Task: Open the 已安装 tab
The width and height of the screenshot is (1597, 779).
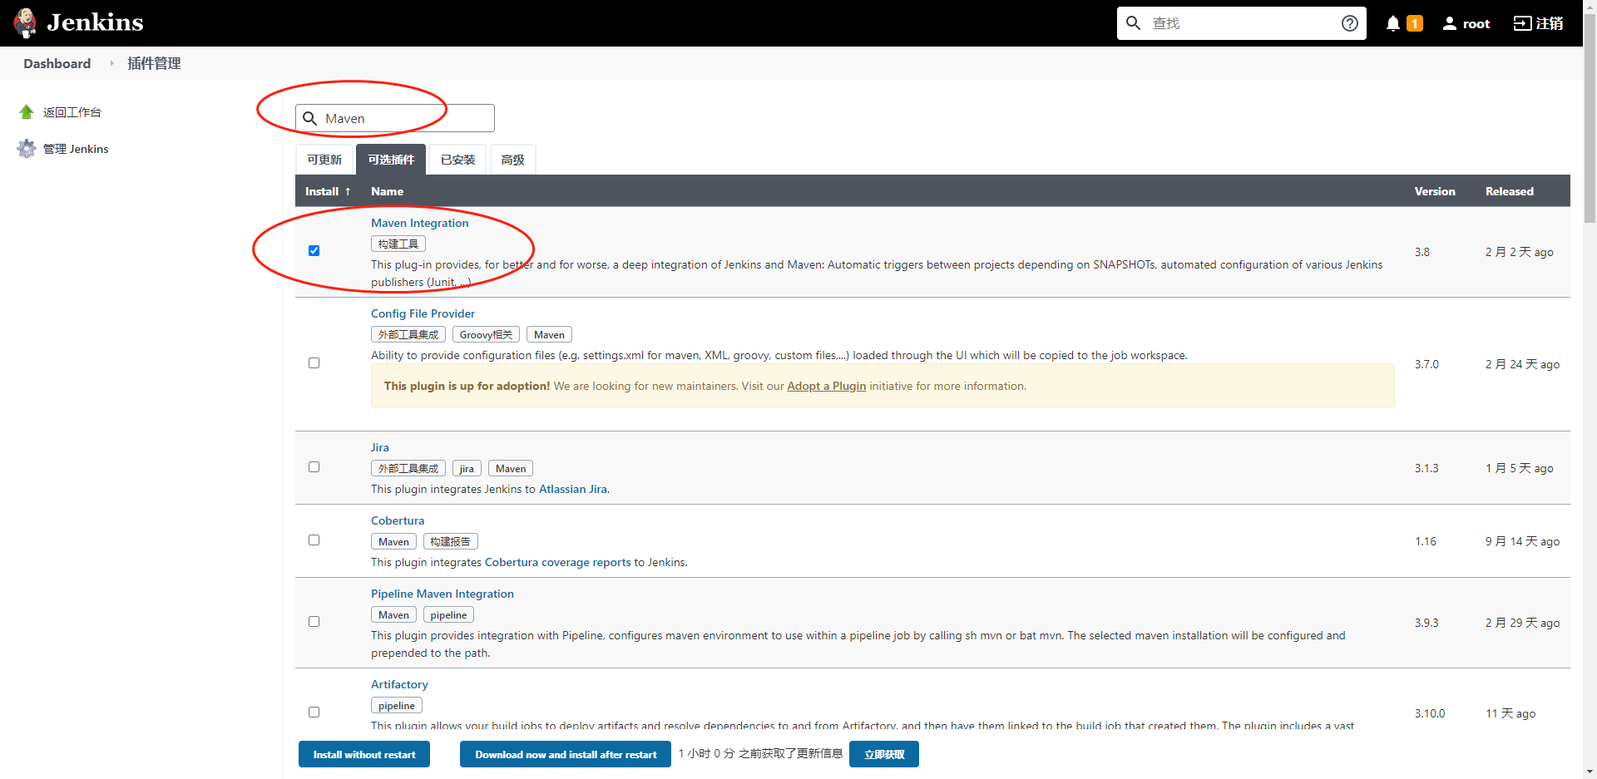Action: [x=457, y=160]
